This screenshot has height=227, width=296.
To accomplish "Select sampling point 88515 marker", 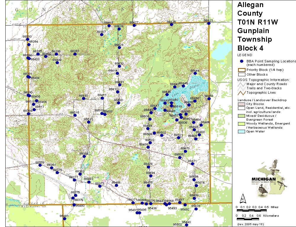I will click(x=75, y=115).
